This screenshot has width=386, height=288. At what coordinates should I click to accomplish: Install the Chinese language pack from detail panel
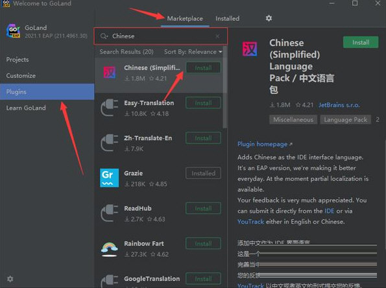361,42
